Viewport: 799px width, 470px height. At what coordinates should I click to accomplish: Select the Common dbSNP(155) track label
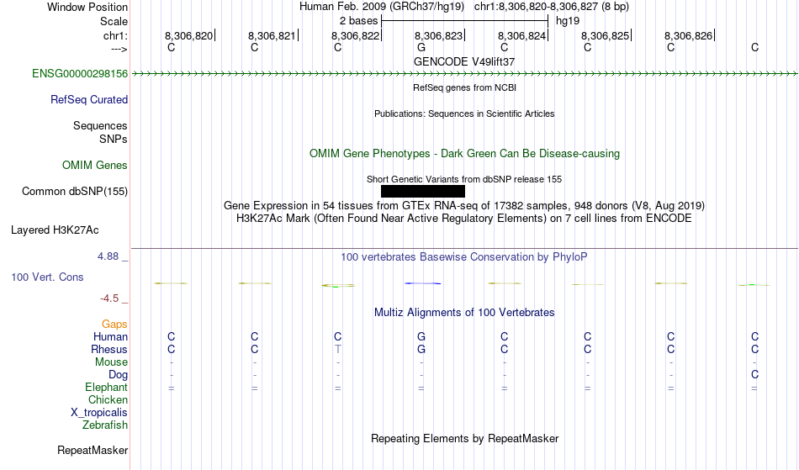tap(75, 192)
